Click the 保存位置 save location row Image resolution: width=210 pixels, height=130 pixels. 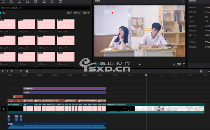pos(199,12)
